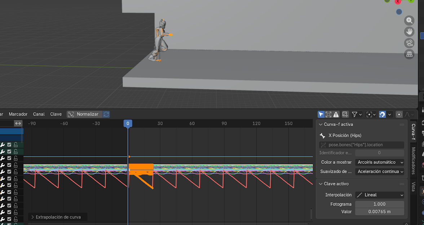Viewport: 424px width, 225px height.
Task: Click the current frame marker at 0
Action: pyautogui.click(x=128, y=123)
